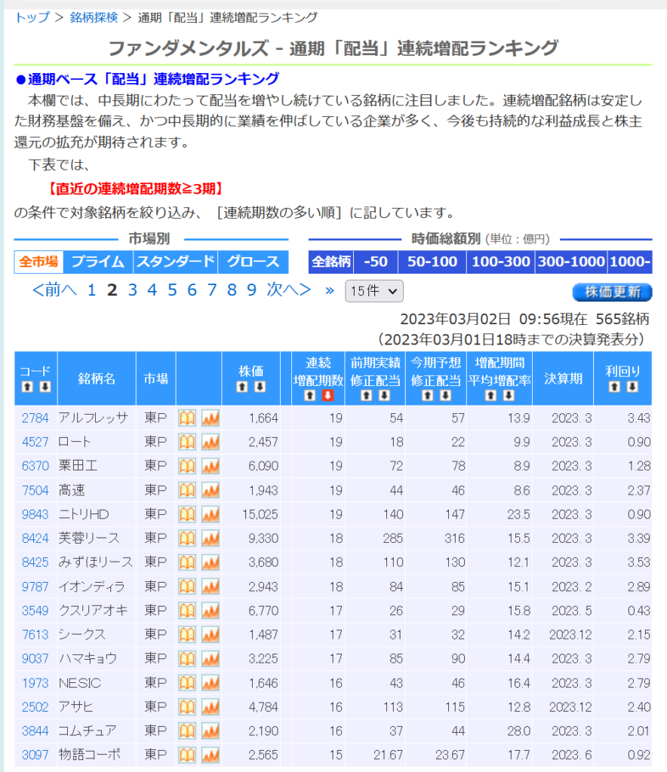The image size is (667, 772).
Task: Open the chart icon for アサヒ
Action: point(210,708)
